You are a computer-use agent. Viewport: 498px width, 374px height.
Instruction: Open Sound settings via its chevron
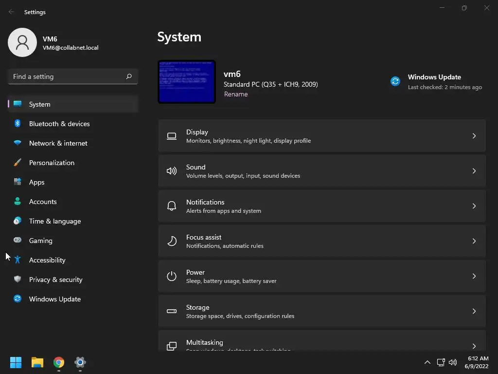click(474, 171)
